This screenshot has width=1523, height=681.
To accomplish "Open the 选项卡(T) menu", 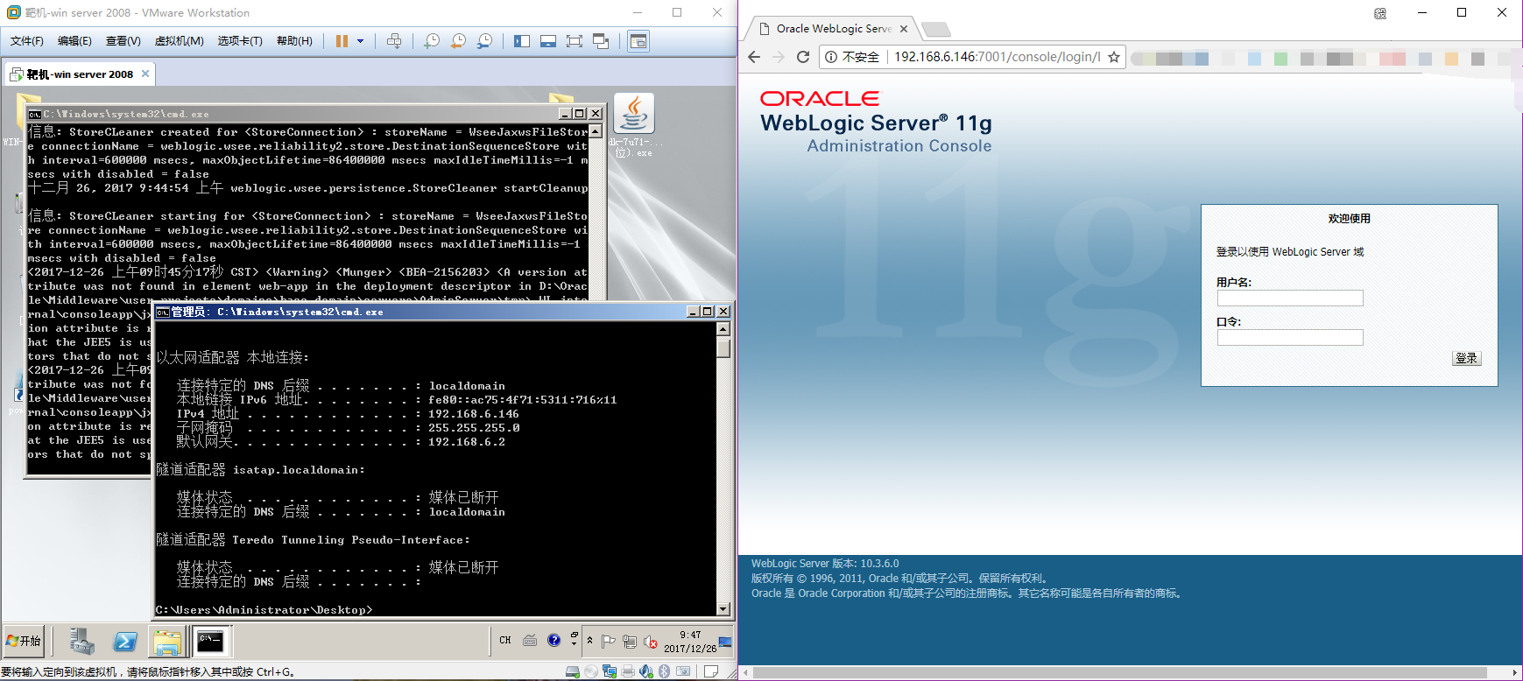I will [x=240, y=41].
